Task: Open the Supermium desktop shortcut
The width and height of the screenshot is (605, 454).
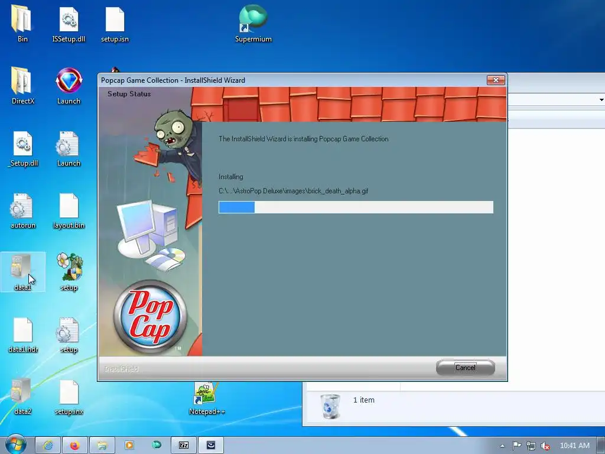Action: point(253,23)
